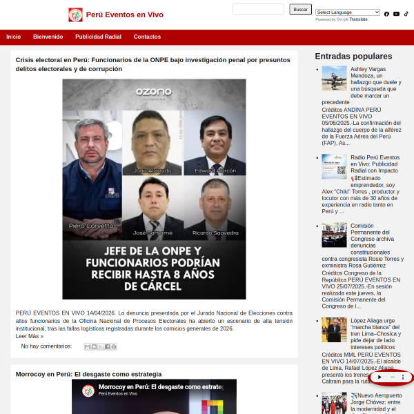
Task: Open the Morrocoy en Perú post title
Action: pos(89,374)
